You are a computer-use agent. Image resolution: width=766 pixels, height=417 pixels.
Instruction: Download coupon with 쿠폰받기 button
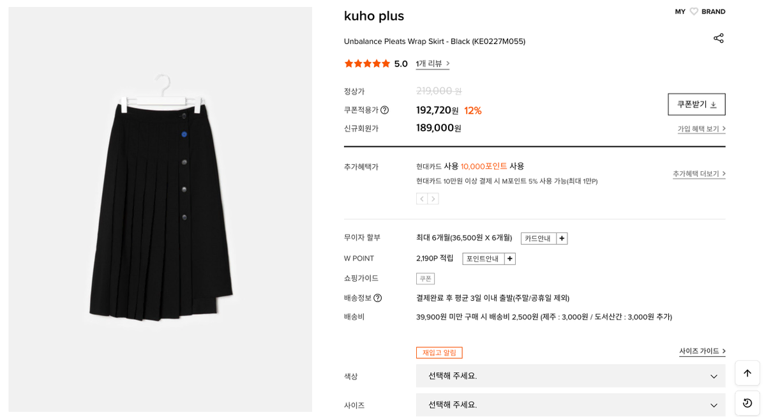[x=696, y=104]
